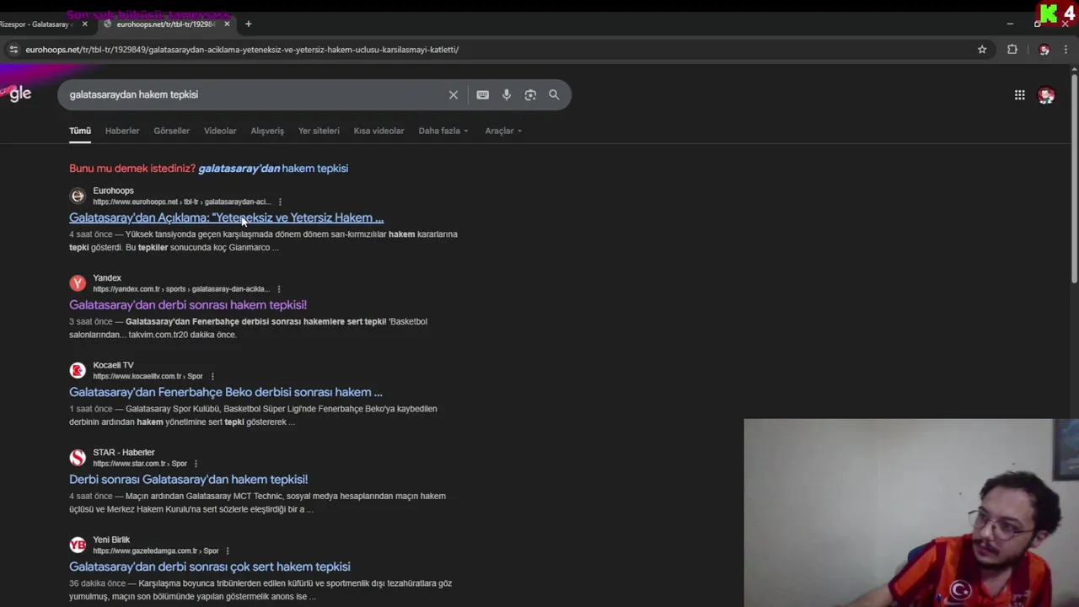Click the yandex.com.tr URL breadcrumb text
Viewport: 1079px width, 607px height.
pos(180,289)
